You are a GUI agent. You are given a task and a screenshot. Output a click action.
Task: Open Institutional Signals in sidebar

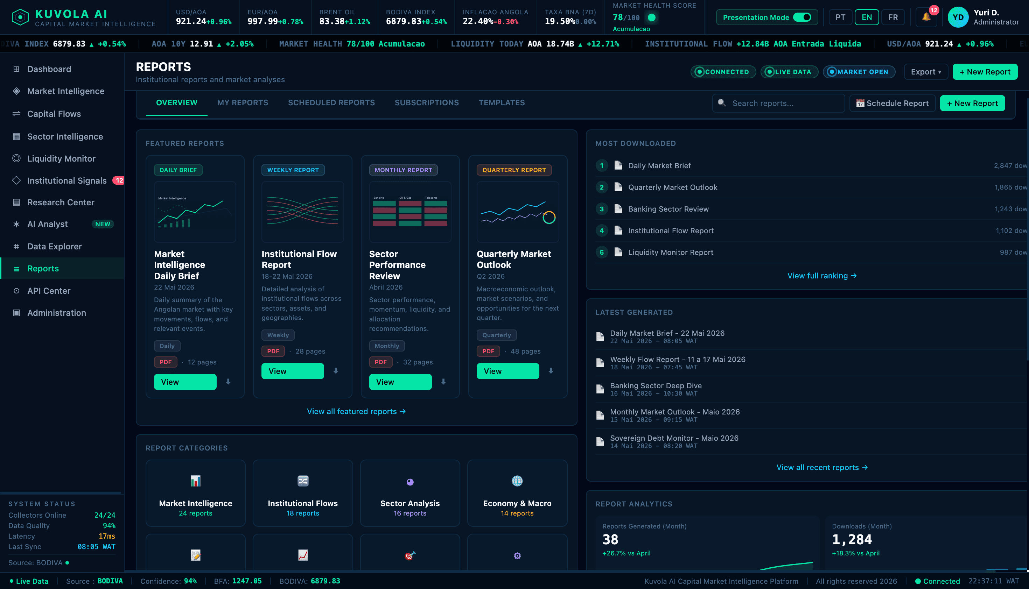coord(62,181)
